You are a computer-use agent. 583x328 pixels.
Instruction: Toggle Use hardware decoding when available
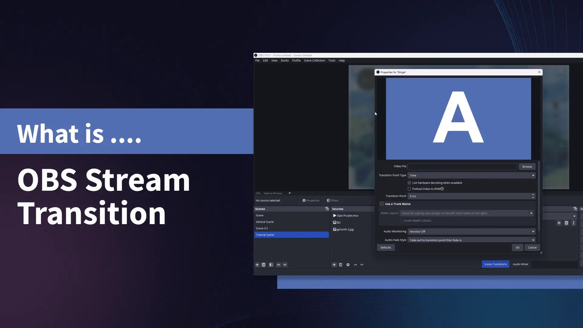pyautogui.click(x=409, y=182)
